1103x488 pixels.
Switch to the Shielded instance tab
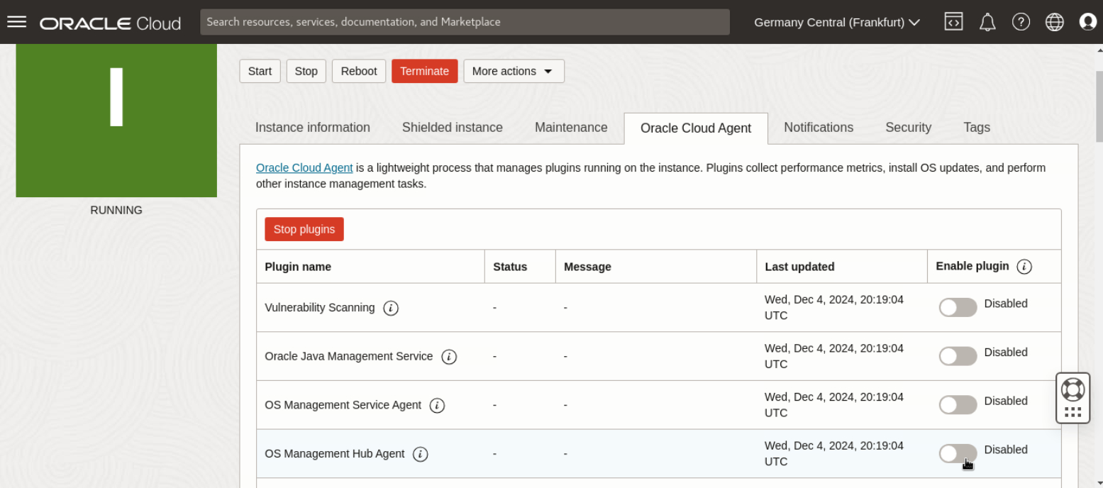tap(453, 128)
